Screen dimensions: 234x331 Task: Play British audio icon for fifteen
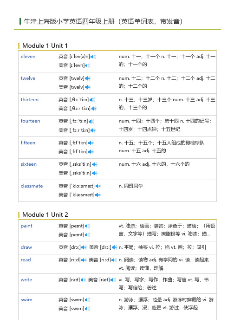tap(91, 143)
